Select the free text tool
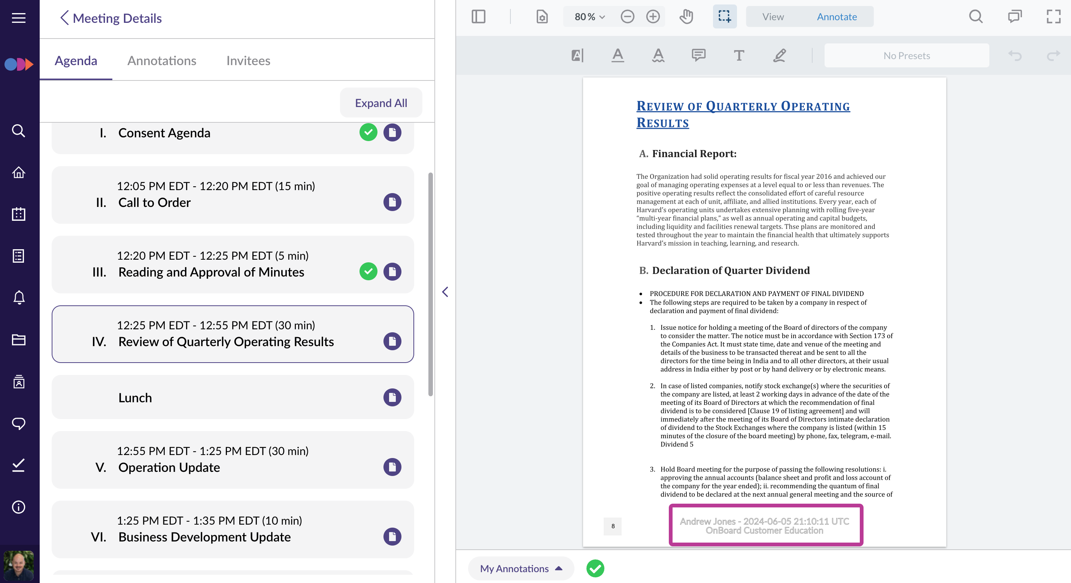Image resolution: width=1071 pixels, height=583 pixels. pos(739,55)
